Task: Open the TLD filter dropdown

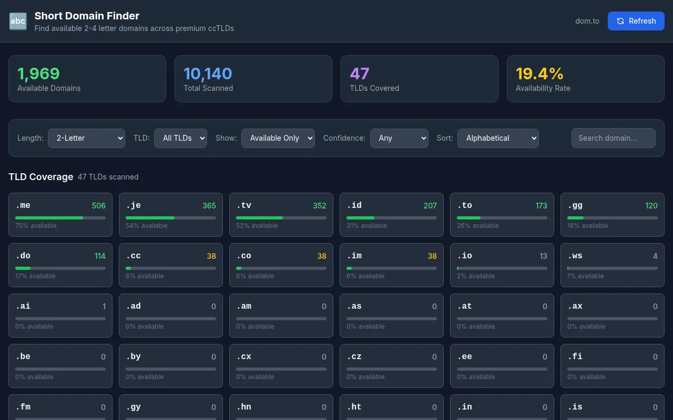Action: click(x=180, y=138)
